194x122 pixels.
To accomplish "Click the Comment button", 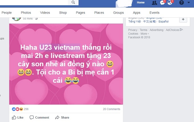I will [x=39, y=117].
